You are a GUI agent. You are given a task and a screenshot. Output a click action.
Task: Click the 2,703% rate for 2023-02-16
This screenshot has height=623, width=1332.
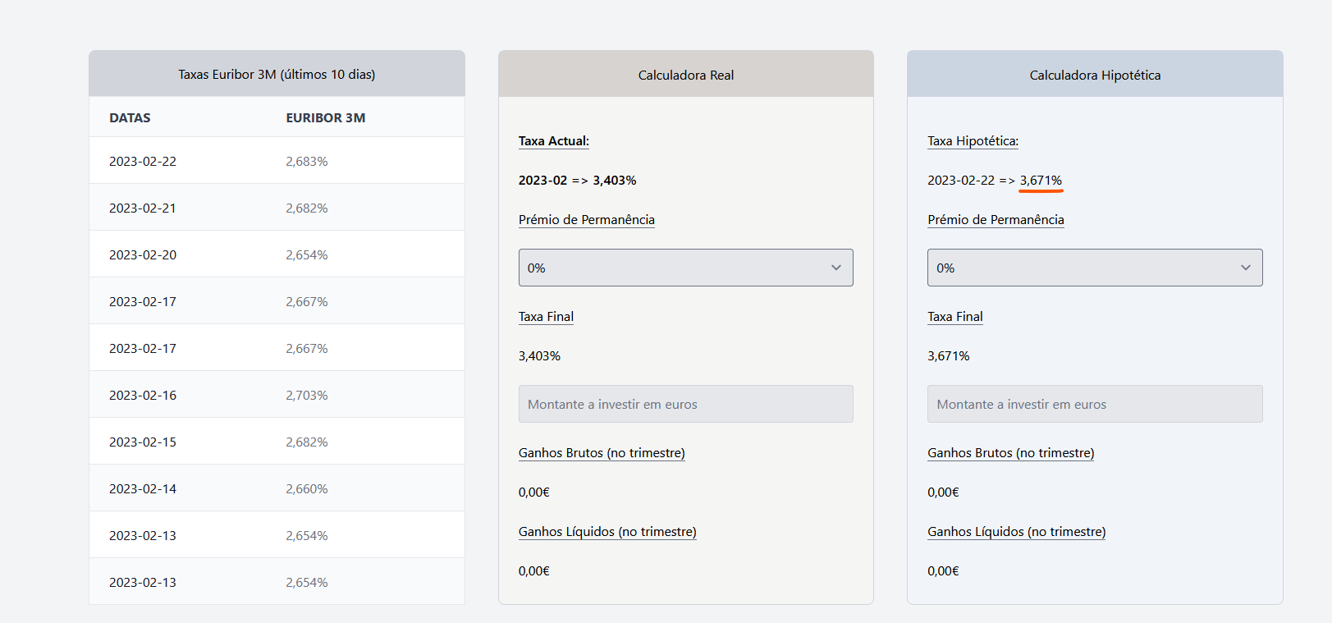coord(306,396)
